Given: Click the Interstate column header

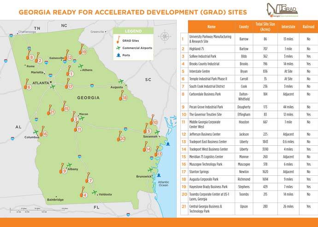Looking at the screenshot, I should click(x=288, y=27).
